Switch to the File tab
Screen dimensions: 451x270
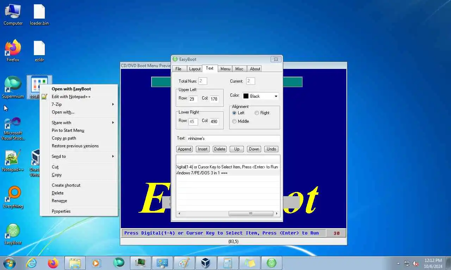(x=179, y=69)
